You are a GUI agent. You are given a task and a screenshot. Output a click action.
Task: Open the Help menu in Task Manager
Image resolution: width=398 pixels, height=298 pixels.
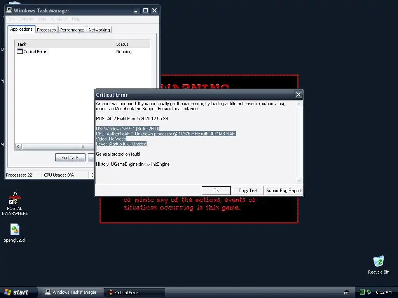(76, 19)
